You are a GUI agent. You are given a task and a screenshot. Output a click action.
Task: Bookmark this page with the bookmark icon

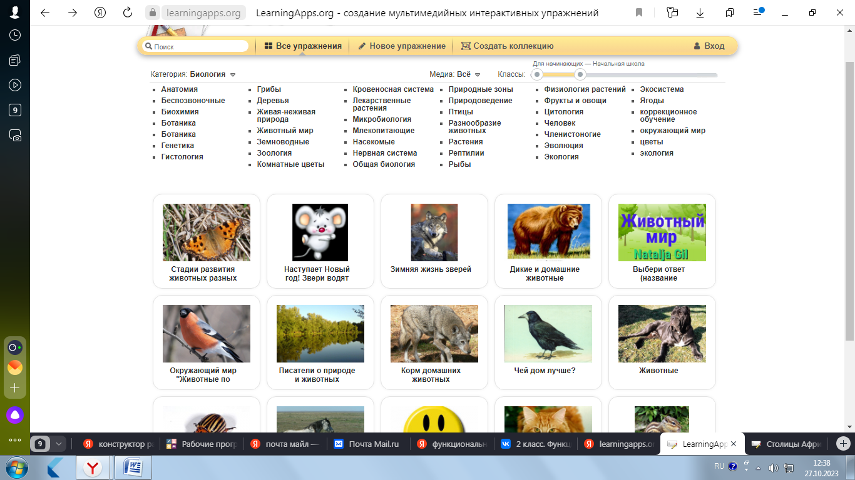(638, 12)
